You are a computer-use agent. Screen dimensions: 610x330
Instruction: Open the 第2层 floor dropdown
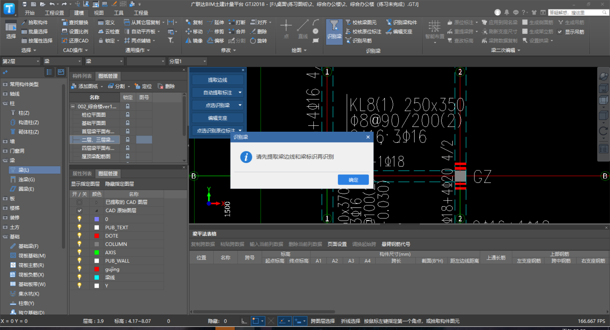click(21, 61)
